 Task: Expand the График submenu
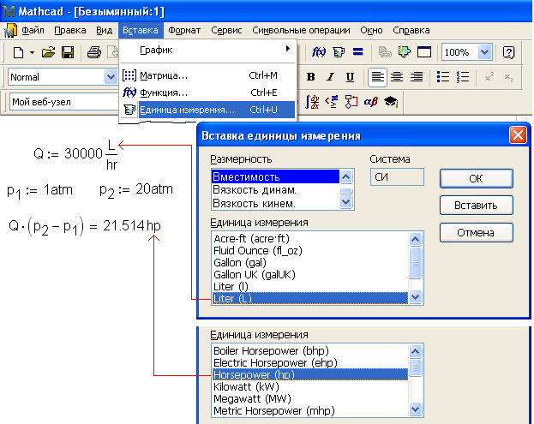coord(207,50)
